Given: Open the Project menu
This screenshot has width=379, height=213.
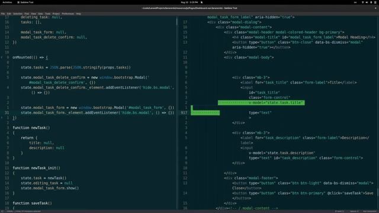Looking at the screenshot, I should pyautogui.click(x=56, y=14).
